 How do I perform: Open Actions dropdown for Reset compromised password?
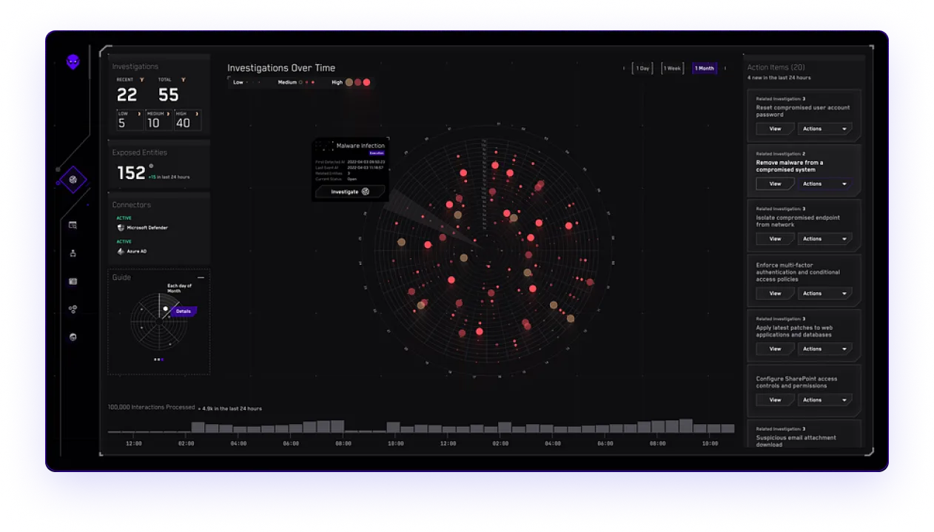click(824, 129)
